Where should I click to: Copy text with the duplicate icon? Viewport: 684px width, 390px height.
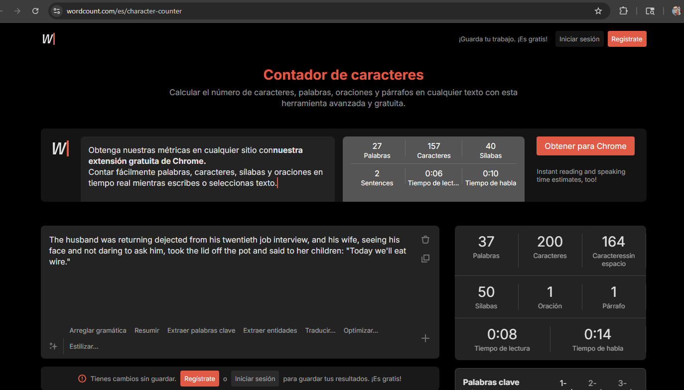425,259
